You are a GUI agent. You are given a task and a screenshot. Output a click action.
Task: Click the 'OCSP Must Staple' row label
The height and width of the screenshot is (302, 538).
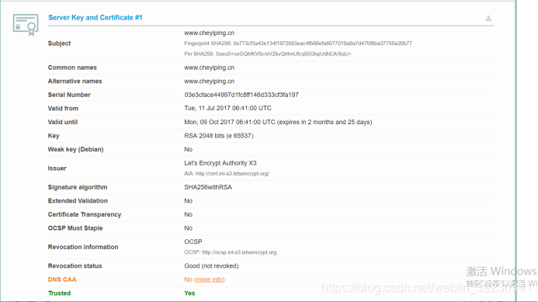pyautogui.click(x=75, y=228)
